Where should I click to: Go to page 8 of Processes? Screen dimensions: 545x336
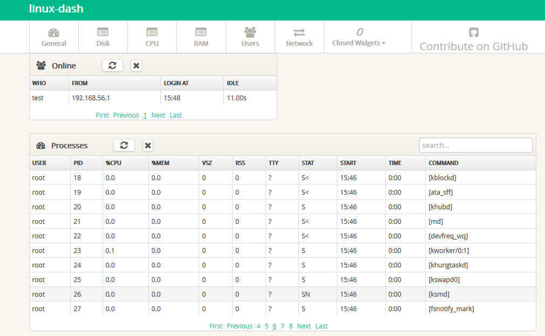[x=291, y=326]
